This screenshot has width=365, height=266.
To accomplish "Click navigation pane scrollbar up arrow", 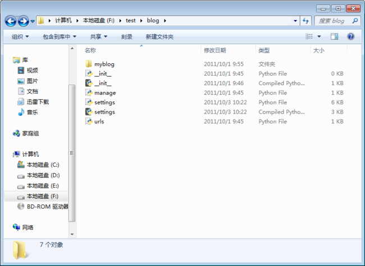I will click(x=72, y=49).
